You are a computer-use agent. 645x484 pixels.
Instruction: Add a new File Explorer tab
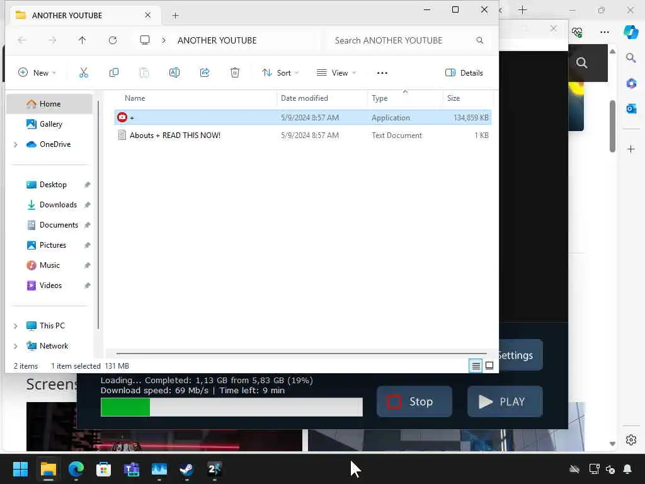pyautogui.click(x=175, y=16)
